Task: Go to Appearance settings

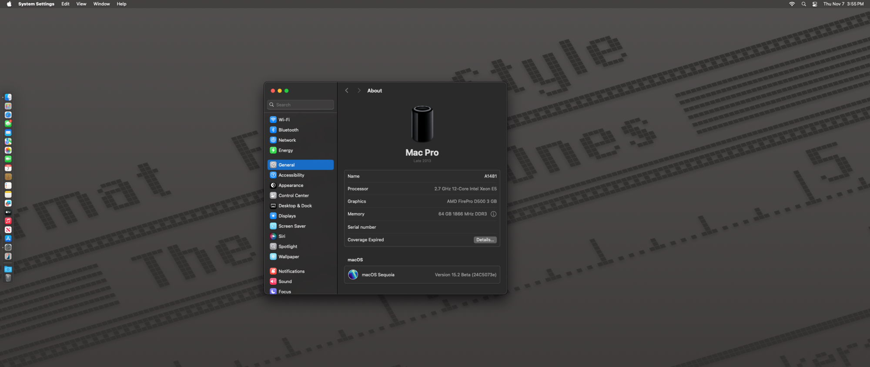Action: 301,185
